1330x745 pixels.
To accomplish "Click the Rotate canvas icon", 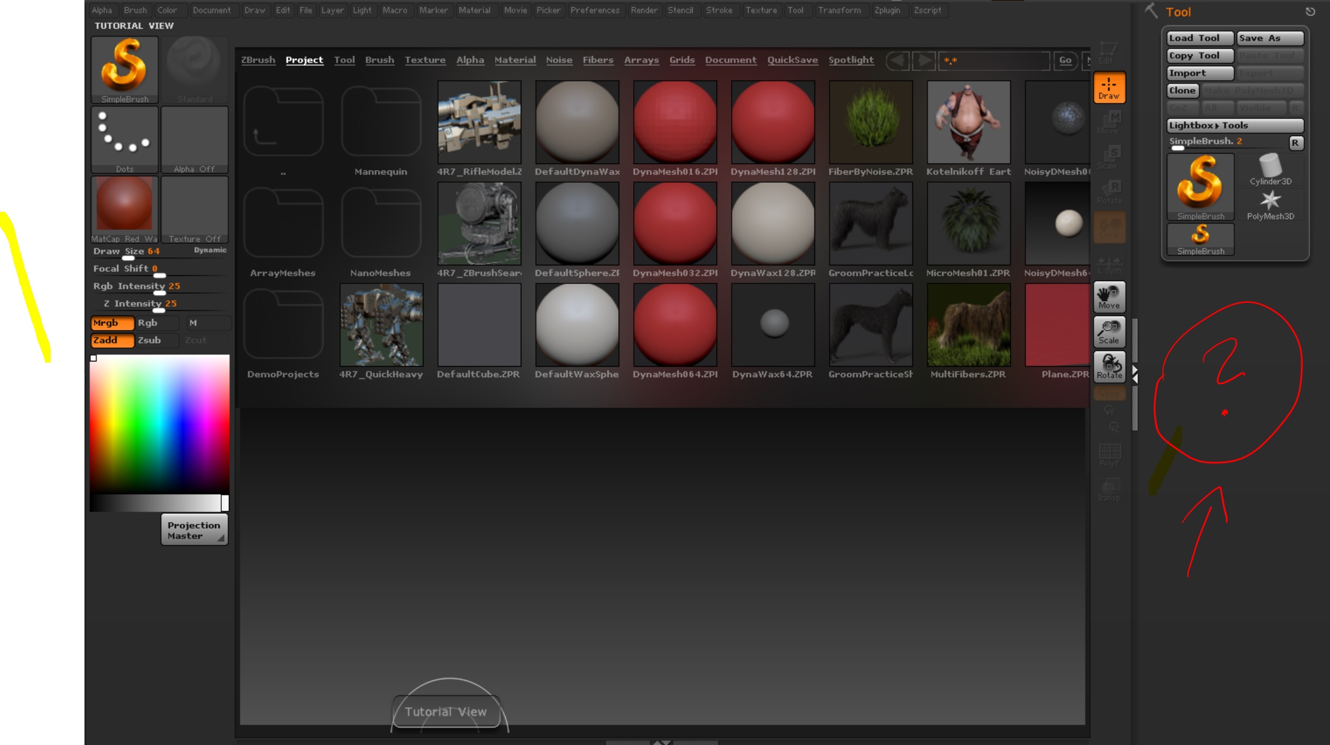I will 1109,367.
